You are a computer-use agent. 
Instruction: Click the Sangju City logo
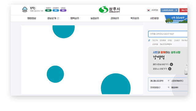[109, 10]
